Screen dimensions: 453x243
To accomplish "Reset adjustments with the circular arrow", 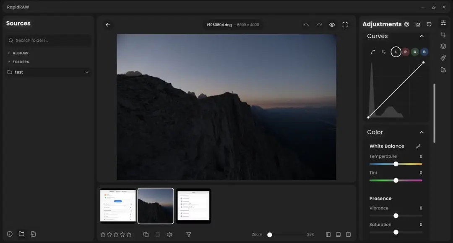I will click(x=429, y=24).
